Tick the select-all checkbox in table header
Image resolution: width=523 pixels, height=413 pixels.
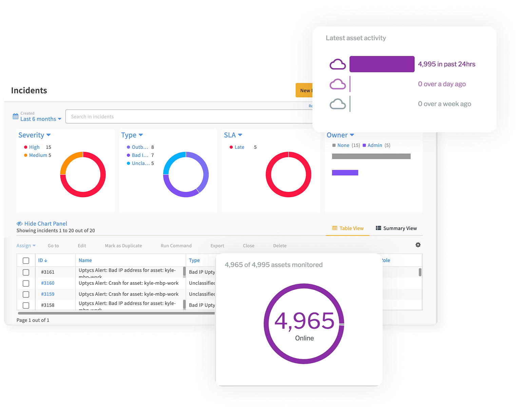pos(26,260)
